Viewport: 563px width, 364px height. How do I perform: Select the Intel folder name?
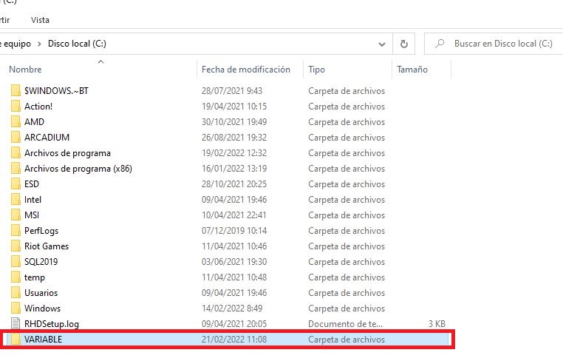coord(33,199)
